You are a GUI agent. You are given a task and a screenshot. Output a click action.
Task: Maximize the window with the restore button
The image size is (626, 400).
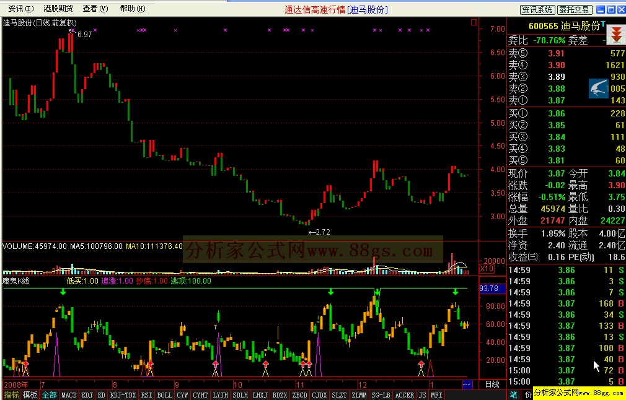[x=611, y=10]
